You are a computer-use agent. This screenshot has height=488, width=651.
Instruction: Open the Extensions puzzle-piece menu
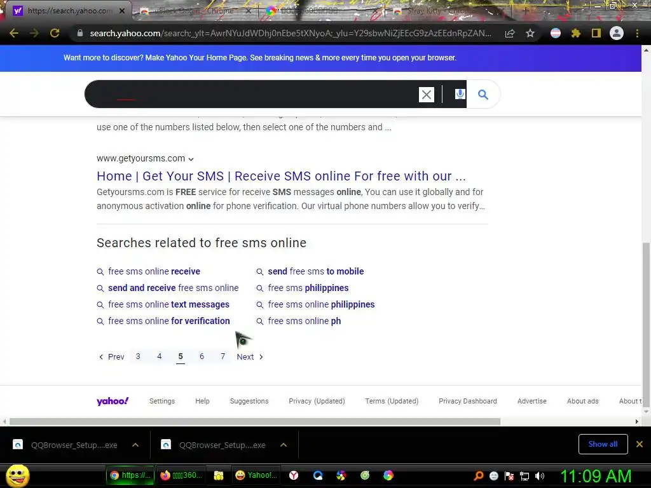click(x=576, y=33)
